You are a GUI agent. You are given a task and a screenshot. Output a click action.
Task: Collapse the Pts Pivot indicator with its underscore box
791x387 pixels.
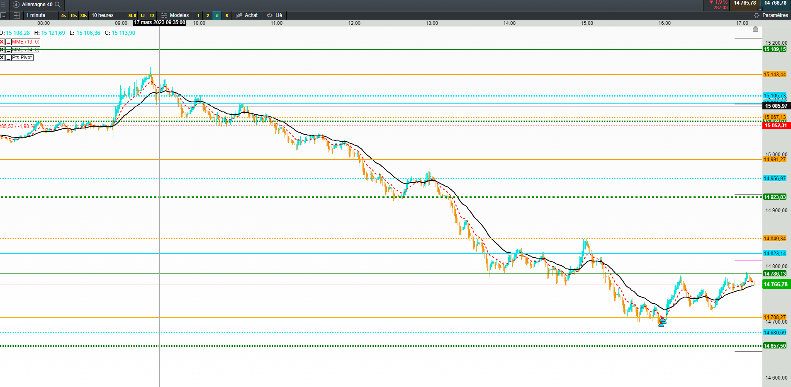click(x=8, y=58)
